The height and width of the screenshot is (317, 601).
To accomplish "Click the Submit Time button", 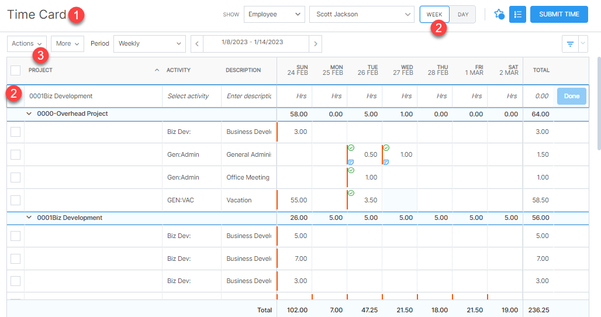I will tap(559, 14).
